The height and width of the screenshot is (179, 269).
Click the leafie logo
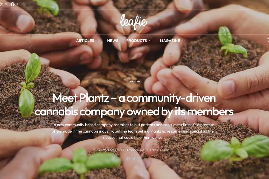(x=134, y=22)
